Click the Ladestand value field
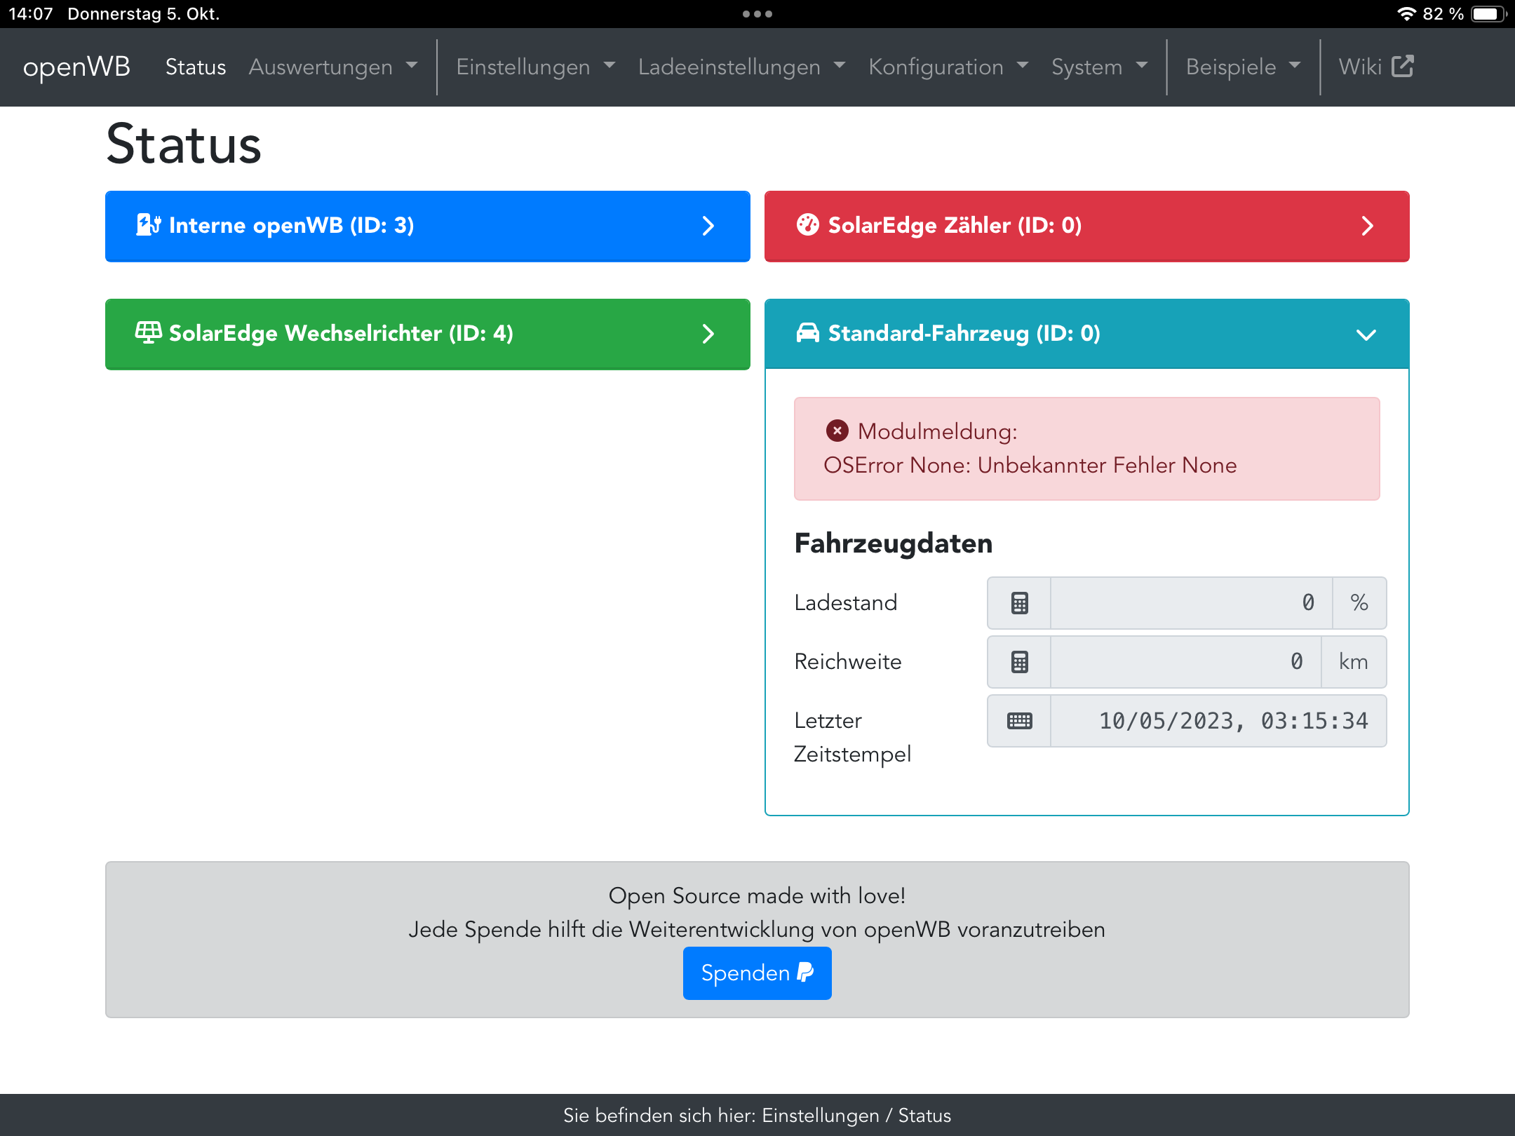This screenshot has height=1136, width=1515. tap(1190, 603)
